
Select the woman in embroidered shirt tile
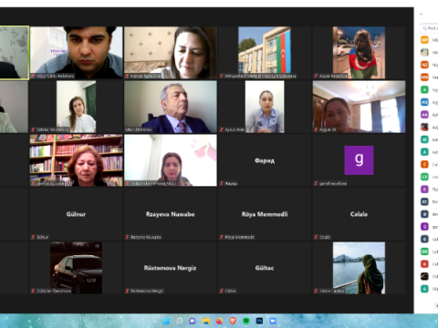click(265, 107)
